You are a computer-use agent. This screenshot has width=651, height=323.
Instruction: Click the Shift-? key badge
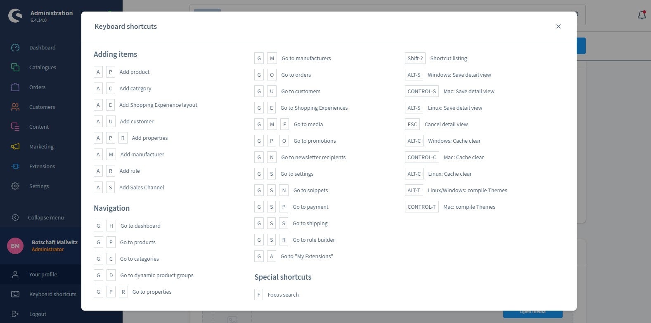click(x=415, y=58)
